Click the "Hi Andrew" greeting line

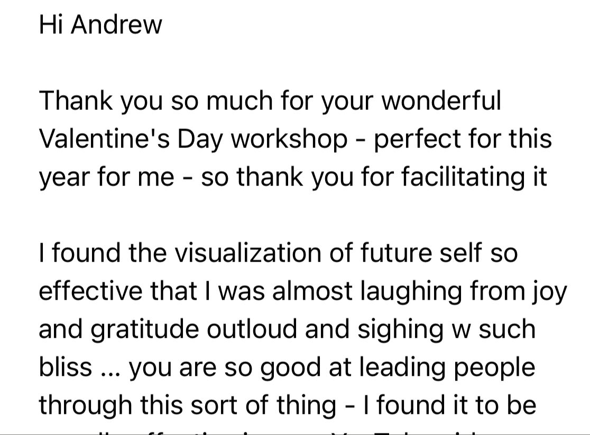coord(100,25)
